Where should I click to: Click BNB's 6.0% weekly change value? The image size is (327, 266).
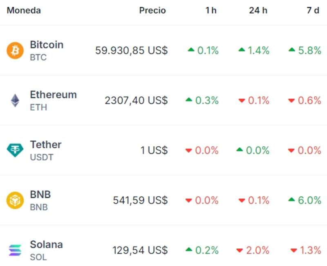tap(309, 200)
